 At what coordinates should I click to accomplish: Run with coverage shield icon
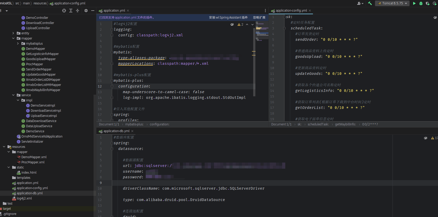428,3
